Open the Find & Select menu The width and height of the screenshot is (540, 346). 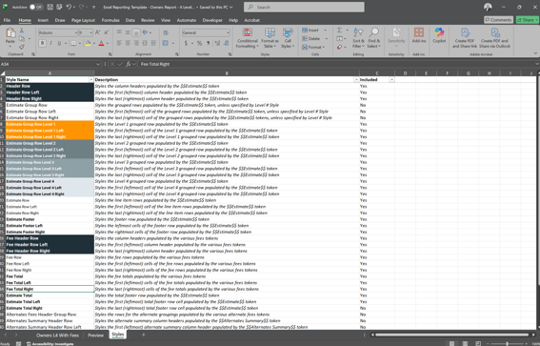tap(373, 38)
